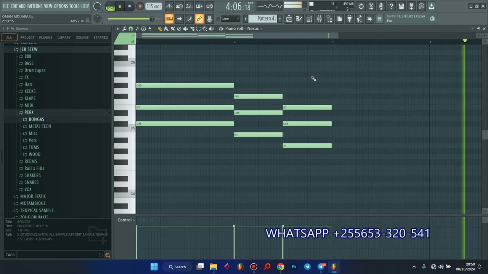Toggle loop recording
The image size is (488, 274).
click(x=209, y=6)
